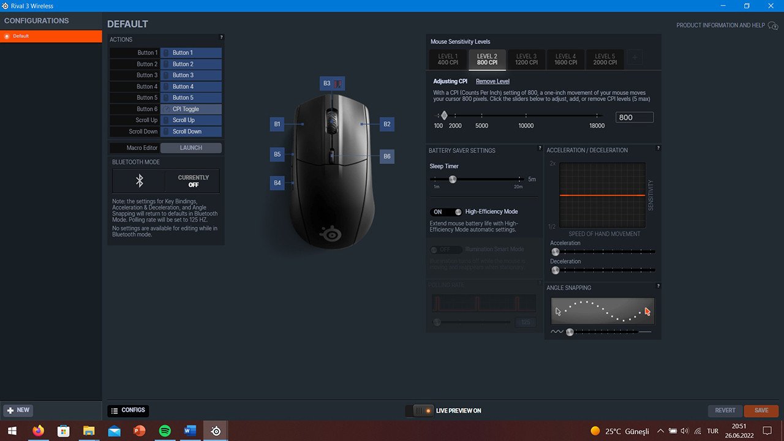This screenshot has height=441, width=784.
Task: Create a NEW configuration
Action: tap(18, 410)
